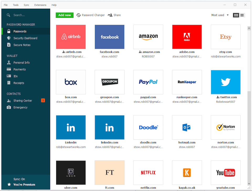The width and height of the screenshot is (252, 191).
Task: Click the Add new button
Action: coord(64,15)
